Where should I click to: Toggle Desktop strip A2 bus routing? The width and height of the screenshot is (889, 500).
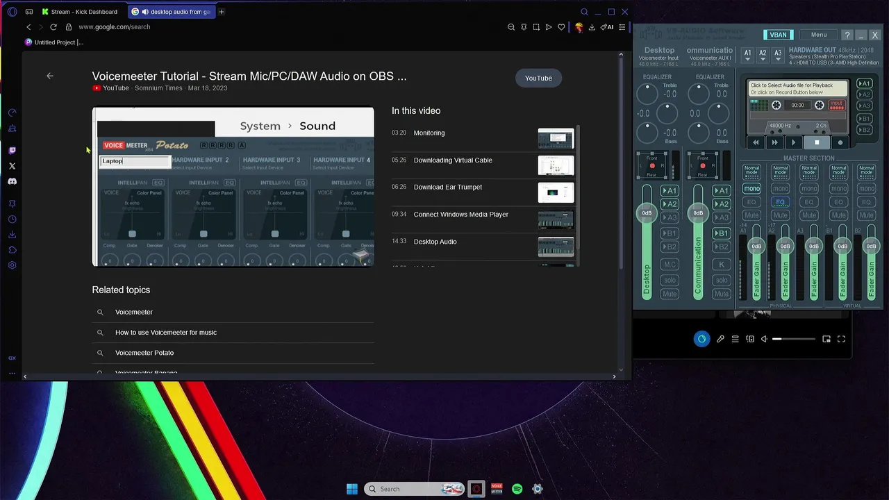[x=670, y=204]
